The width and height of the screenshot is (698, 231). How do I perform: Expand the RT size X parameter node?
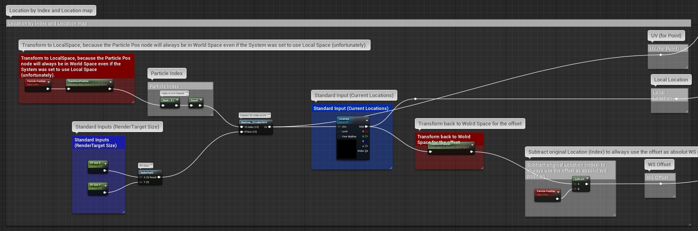tap(105, 164)
